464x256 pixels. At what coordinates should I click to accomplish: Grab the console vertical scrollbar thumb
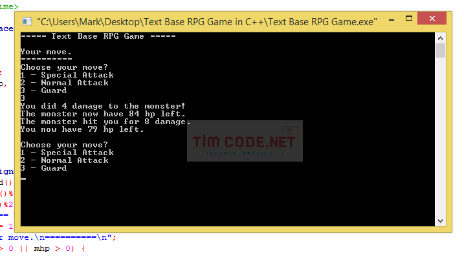[x=440, y=50]
